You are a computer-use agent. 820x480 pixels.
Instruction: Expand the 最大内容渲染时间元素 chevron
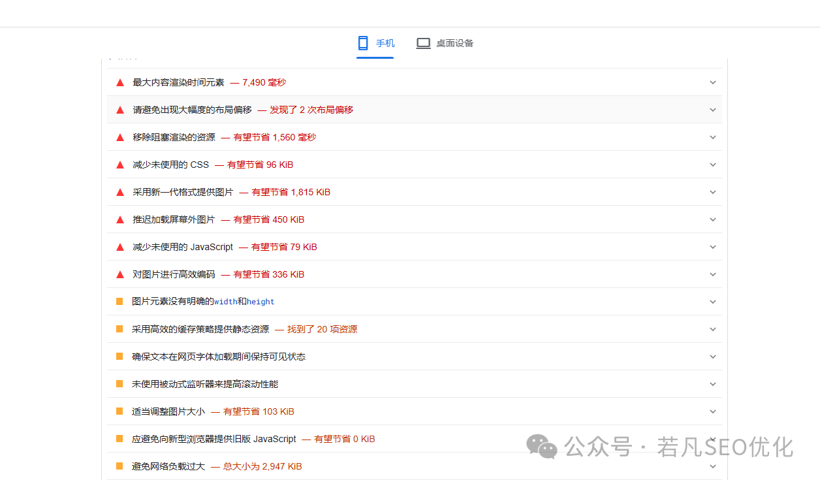tap(713, 82)
